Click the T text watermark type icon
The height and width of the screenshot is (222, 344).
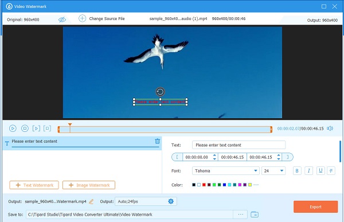click(7, 143)
